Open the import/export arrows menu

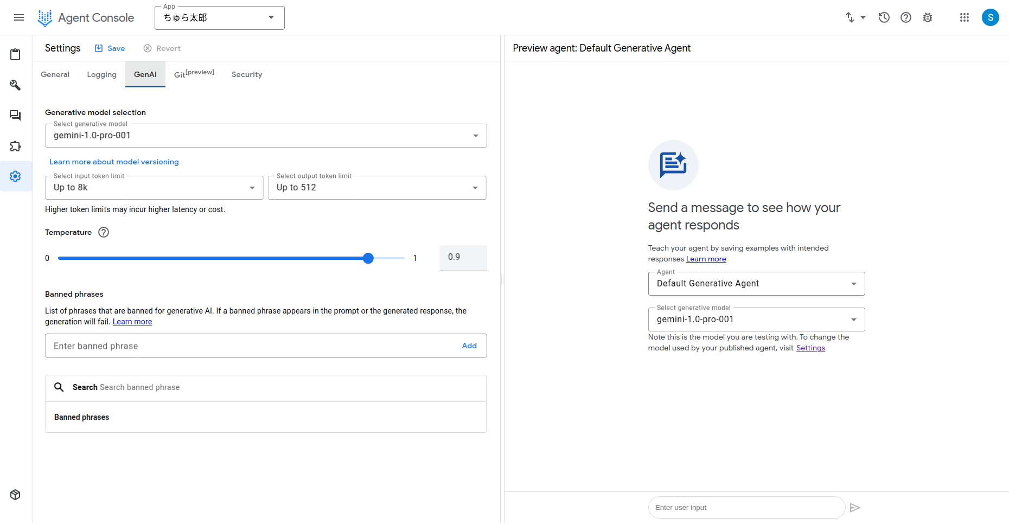(855, 17)
